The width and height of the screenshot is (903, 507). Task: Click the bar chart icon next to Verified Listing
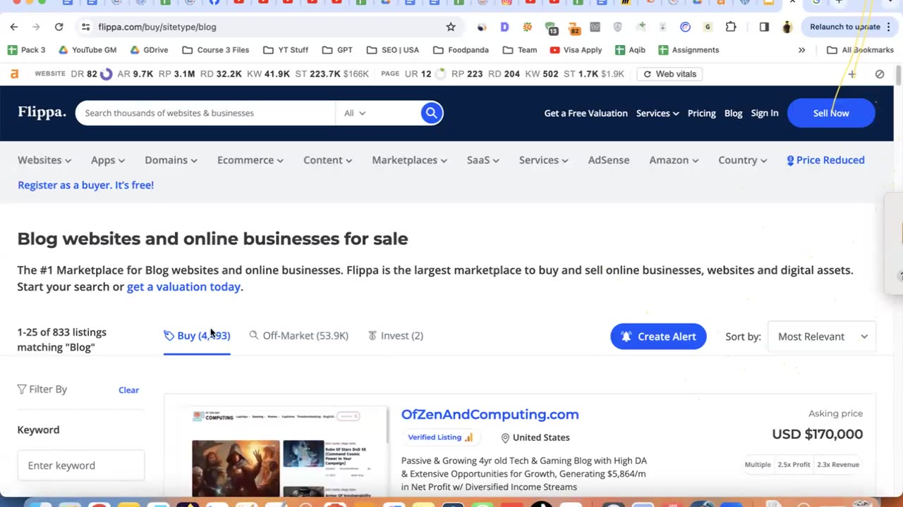(468, 437)
